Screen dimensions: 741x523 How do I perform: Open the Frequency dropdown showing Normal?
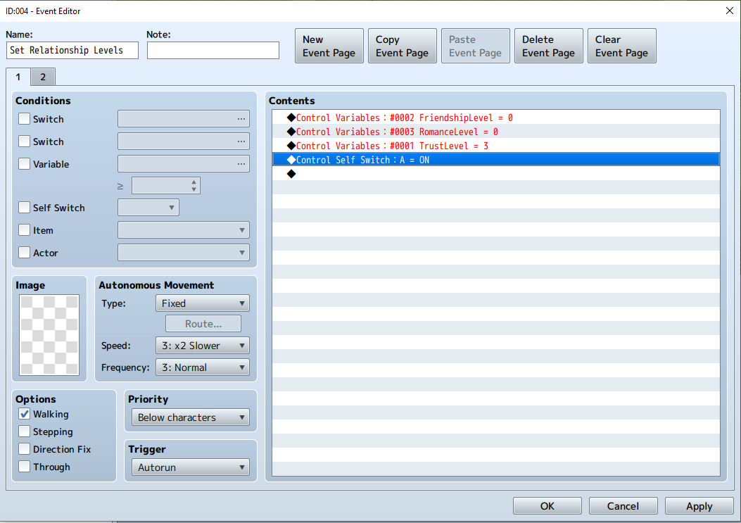click(x=202, y=367)
